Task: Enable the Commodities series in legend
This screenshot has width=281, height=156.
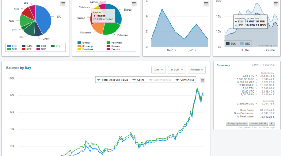Action: point(160,80)
